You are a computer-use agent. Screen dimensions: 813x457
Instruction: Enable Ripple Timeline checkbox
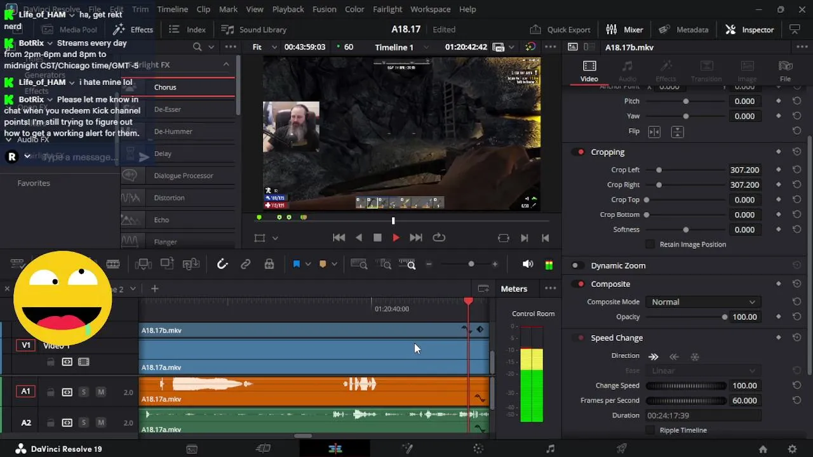tap(650, 430)
